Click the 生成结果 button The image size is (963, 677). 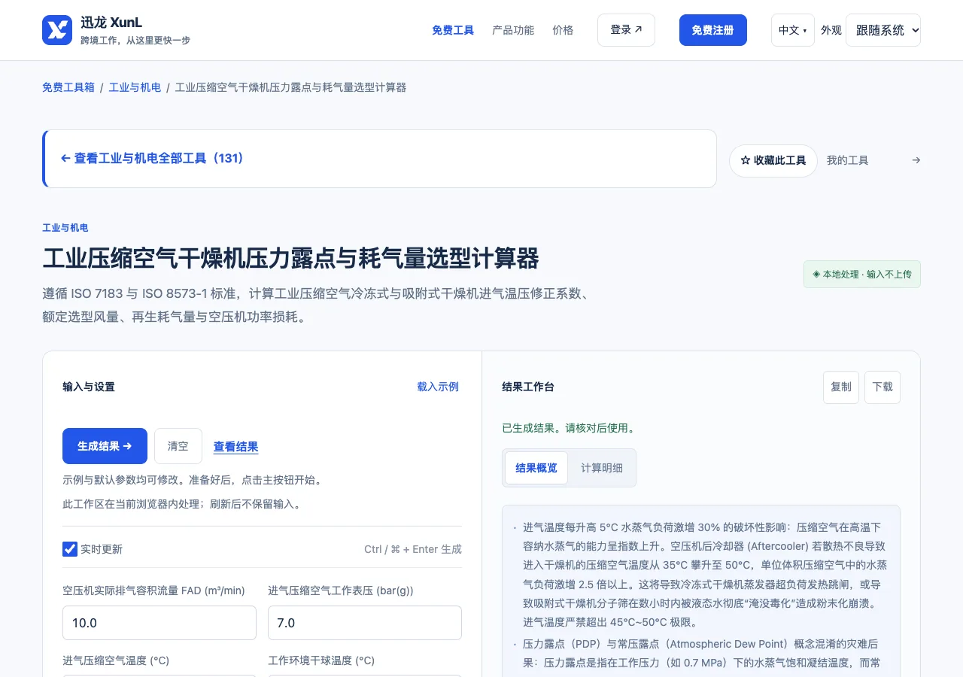click(x=105, y=446)
